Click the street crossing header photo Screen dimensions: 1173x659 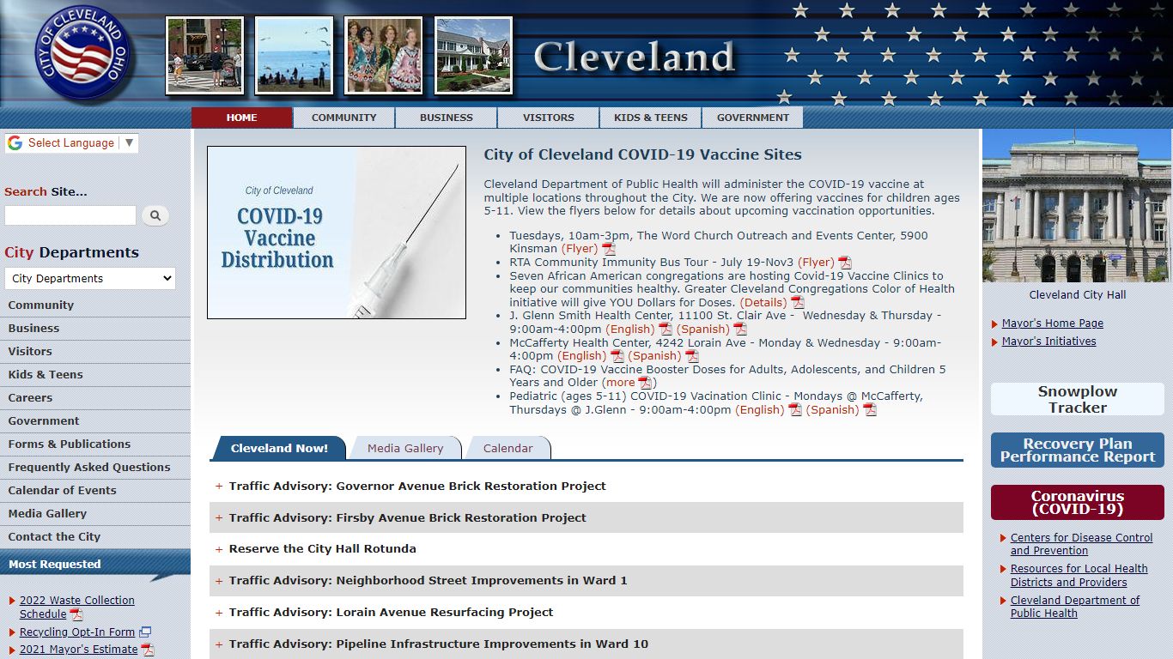pyautogui.click(x=205, y=56)
